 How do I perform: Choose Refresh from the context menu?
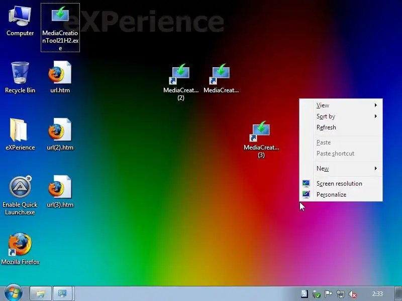(x=341, y=127)
